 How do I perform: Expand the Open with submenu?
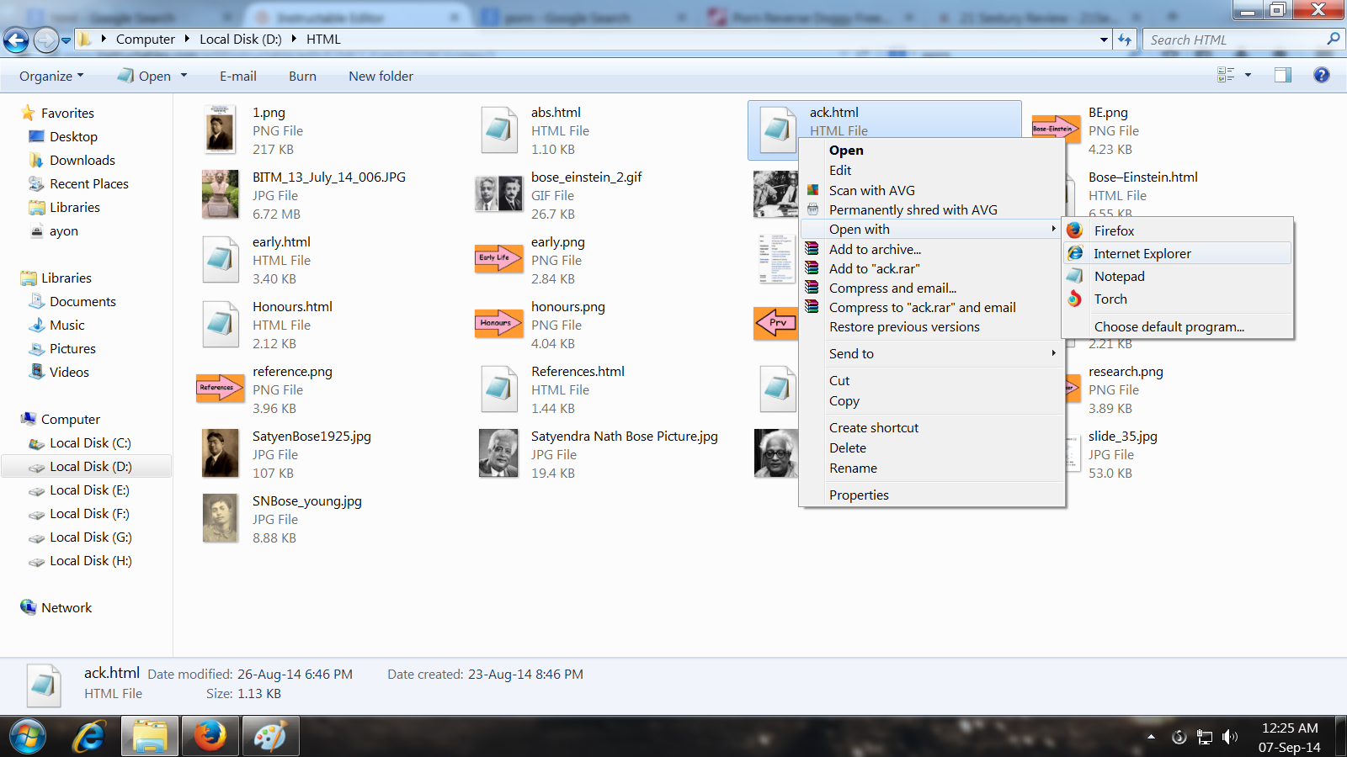931,229
